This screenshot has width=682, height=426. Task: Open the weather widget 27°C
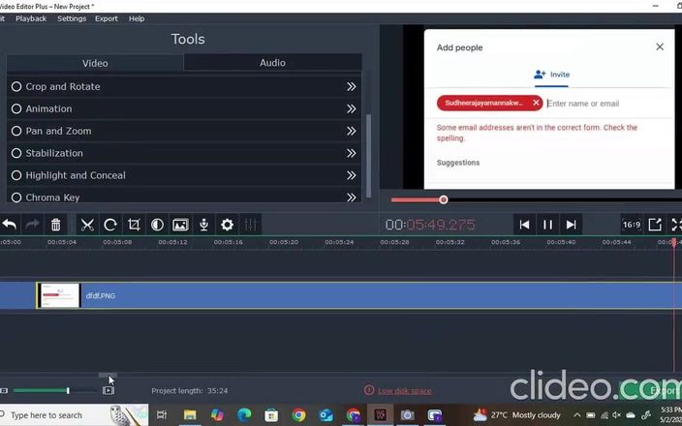click(516, 415)
